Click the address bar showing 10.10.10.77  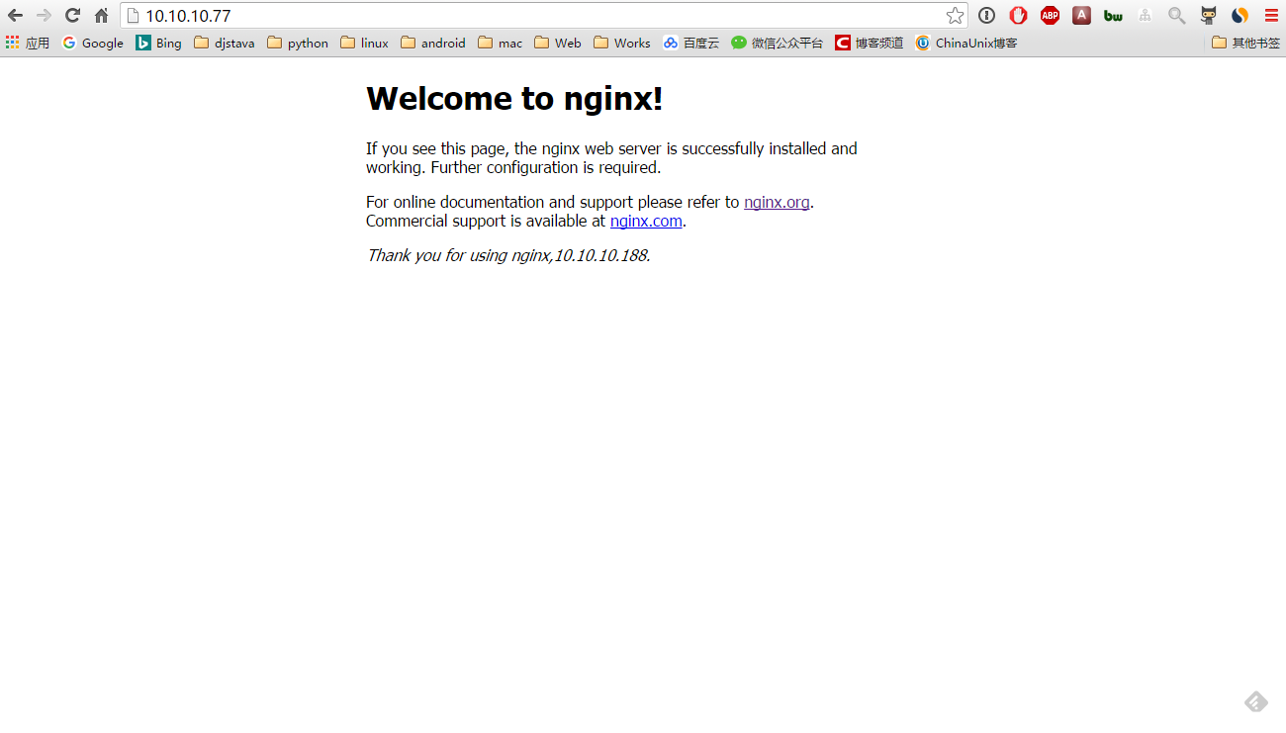544,16
